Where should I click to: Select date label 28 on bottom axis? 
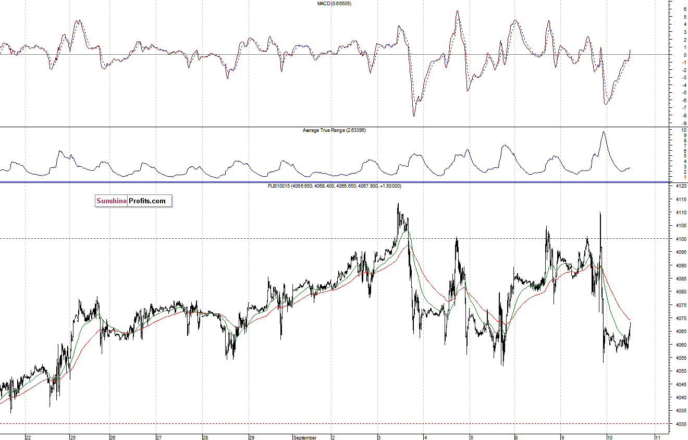(x=205, y=437)
